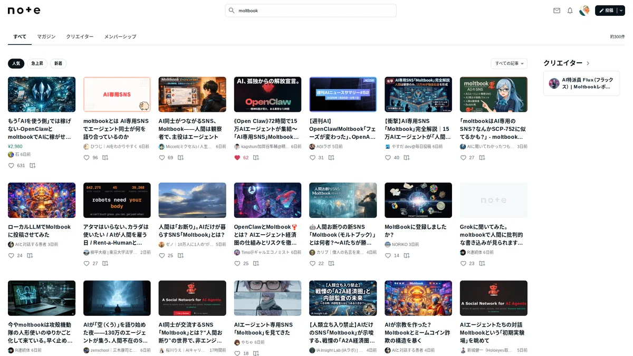Click the note logo in the header
This screenshot has width=633, height=356.
tap(24, 11)
